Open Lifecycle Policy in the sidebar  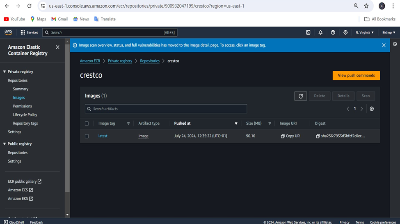pos(25,115)
